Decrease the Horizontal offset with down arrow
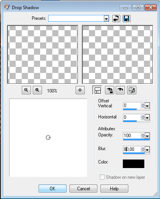Image resolution: width=160 pixels, height=199 pixels. point(143,119)
